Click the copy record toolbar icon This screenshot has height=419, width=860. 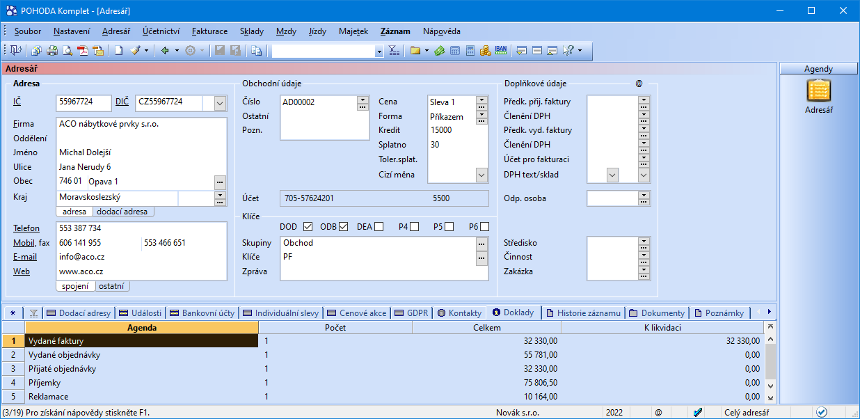[257, 51]
